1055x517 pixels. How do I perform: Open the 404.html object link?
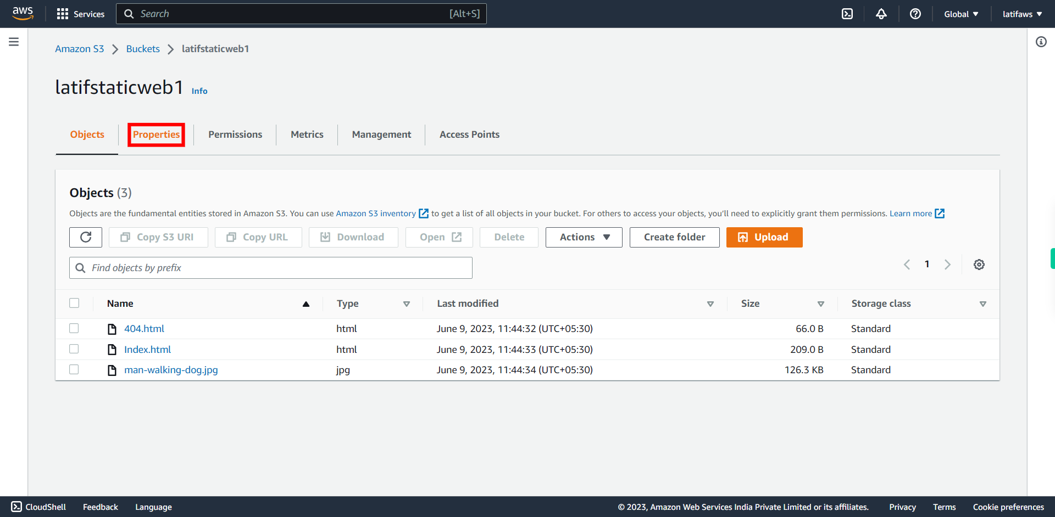[x=144, y=329]
